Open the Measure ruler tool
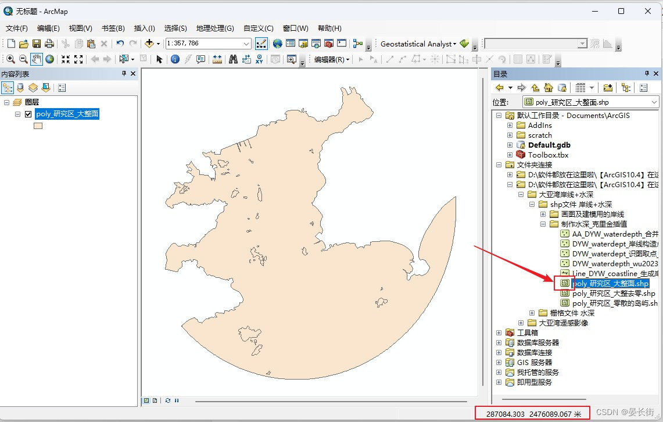This screenshot has height=422, width=663. click(x=217, y=59)
